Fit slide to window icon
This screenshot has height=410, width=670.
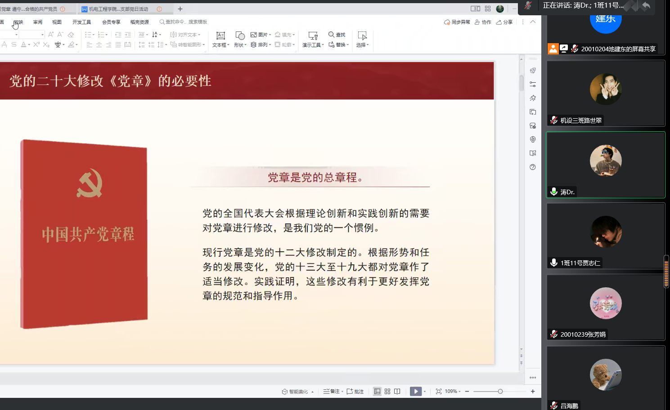[438, 392]
